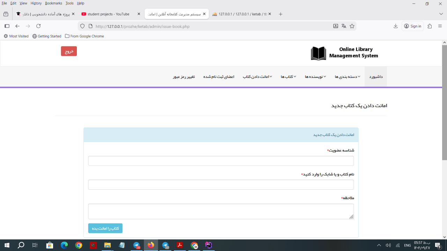
Task: Expand the نویسنده ها dropdown menu
Action: 315,77
